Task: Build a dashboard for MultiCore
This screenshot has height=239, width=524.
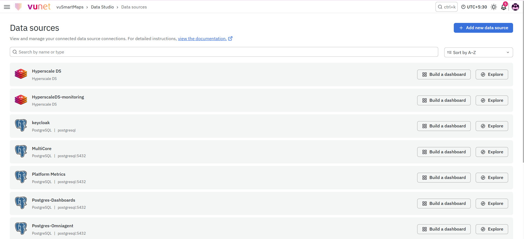Action: click(444, 152)
